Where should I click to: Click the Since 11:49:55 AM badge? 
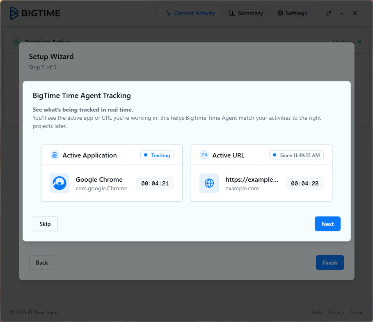(296, 155)
